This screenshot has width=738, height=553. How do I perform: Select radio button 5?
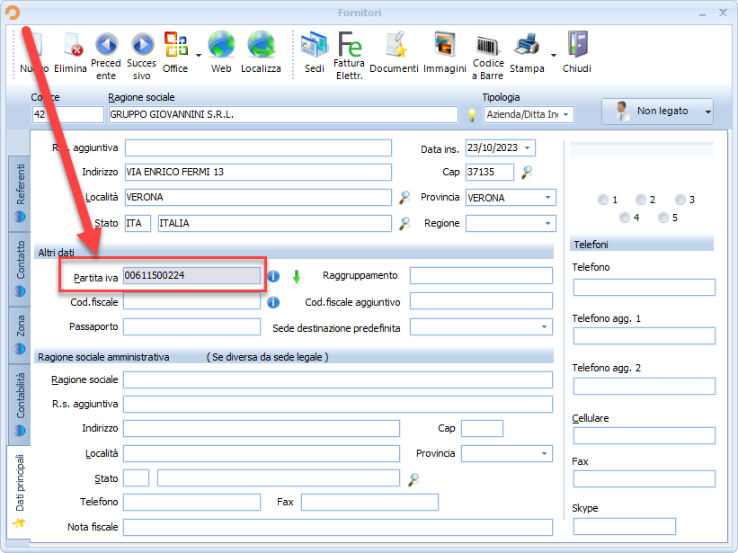tap(663, 218)
